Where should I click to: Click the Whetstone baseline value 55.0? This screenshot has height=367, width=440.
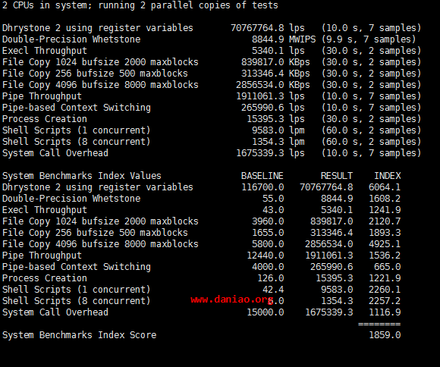tap(273, 199)
